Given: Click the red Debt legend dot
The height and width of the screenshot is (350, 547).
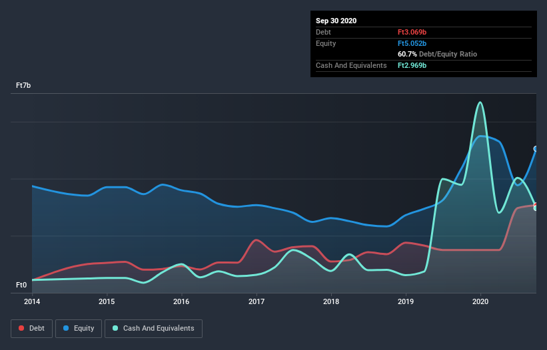Looking at the screenshot, I should pos(21,328).
